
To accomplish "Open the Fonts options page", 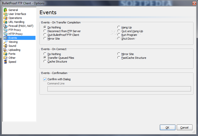I will tap(12, 54).
